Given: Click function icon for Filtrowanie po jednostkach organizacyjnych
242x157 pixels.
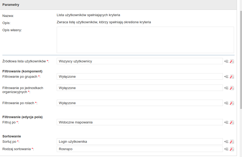Looking at the screenshot, I should 232,88.
